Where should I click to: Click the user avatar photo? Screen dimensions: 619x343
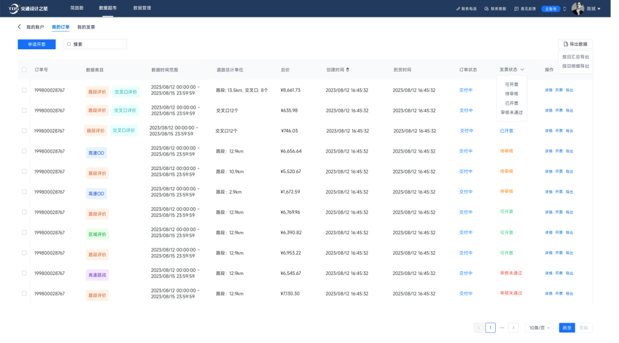coord(577,9)
